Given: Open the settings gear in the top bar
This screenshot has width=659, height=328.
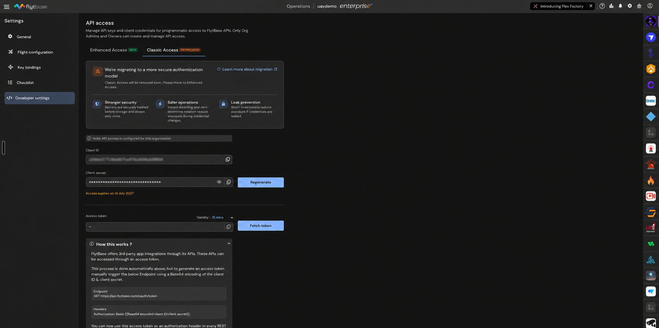Looking at the screenshot, I should (630, 6).
